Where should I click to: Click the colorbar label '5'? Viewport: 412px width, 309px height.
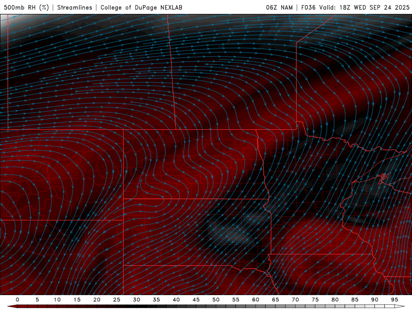37,300
